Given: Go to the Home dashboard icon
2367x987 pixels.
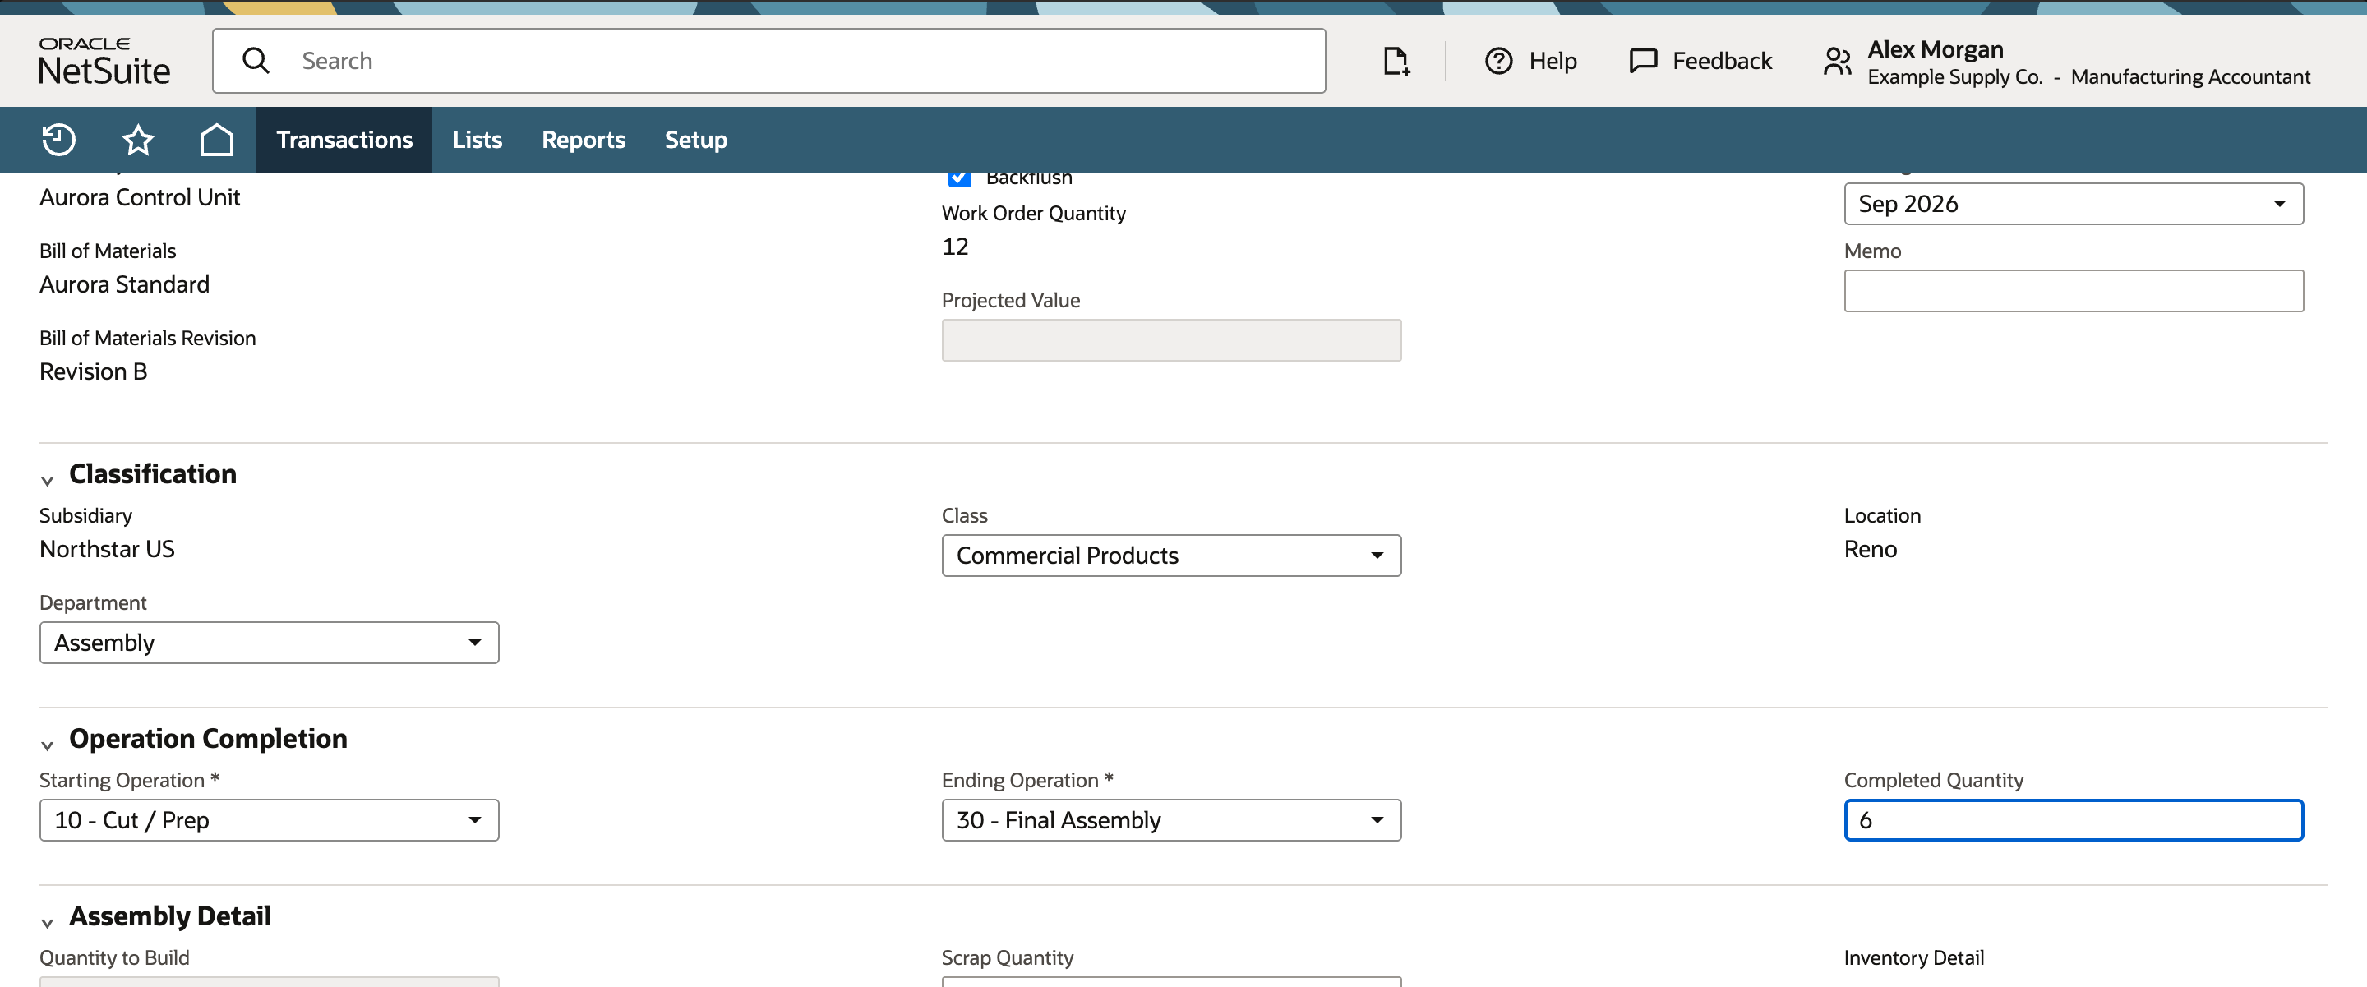Looking at the screenshot, I should (x=217, y=140).
